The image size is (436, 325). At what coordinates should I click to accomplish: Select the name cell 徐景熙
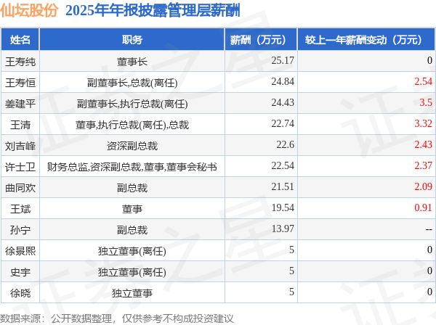coord(20,251)
